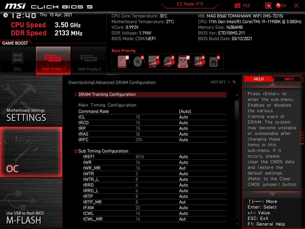Open M-FLASH to flash BIOS
Viewport: 305px width, 229px height.
click(x=31, y=203)
